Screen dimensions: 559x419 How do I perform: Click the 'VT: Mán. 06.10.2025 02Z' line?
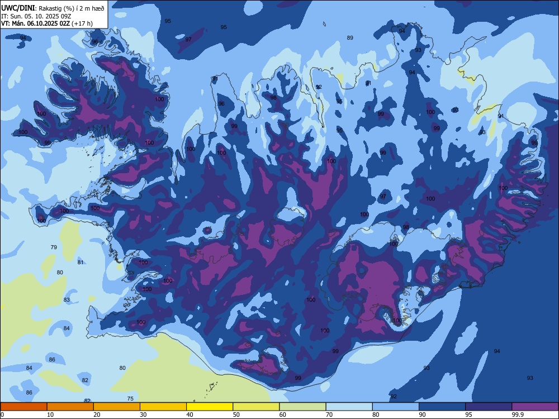pyautogui.click(x=35, y=23)
